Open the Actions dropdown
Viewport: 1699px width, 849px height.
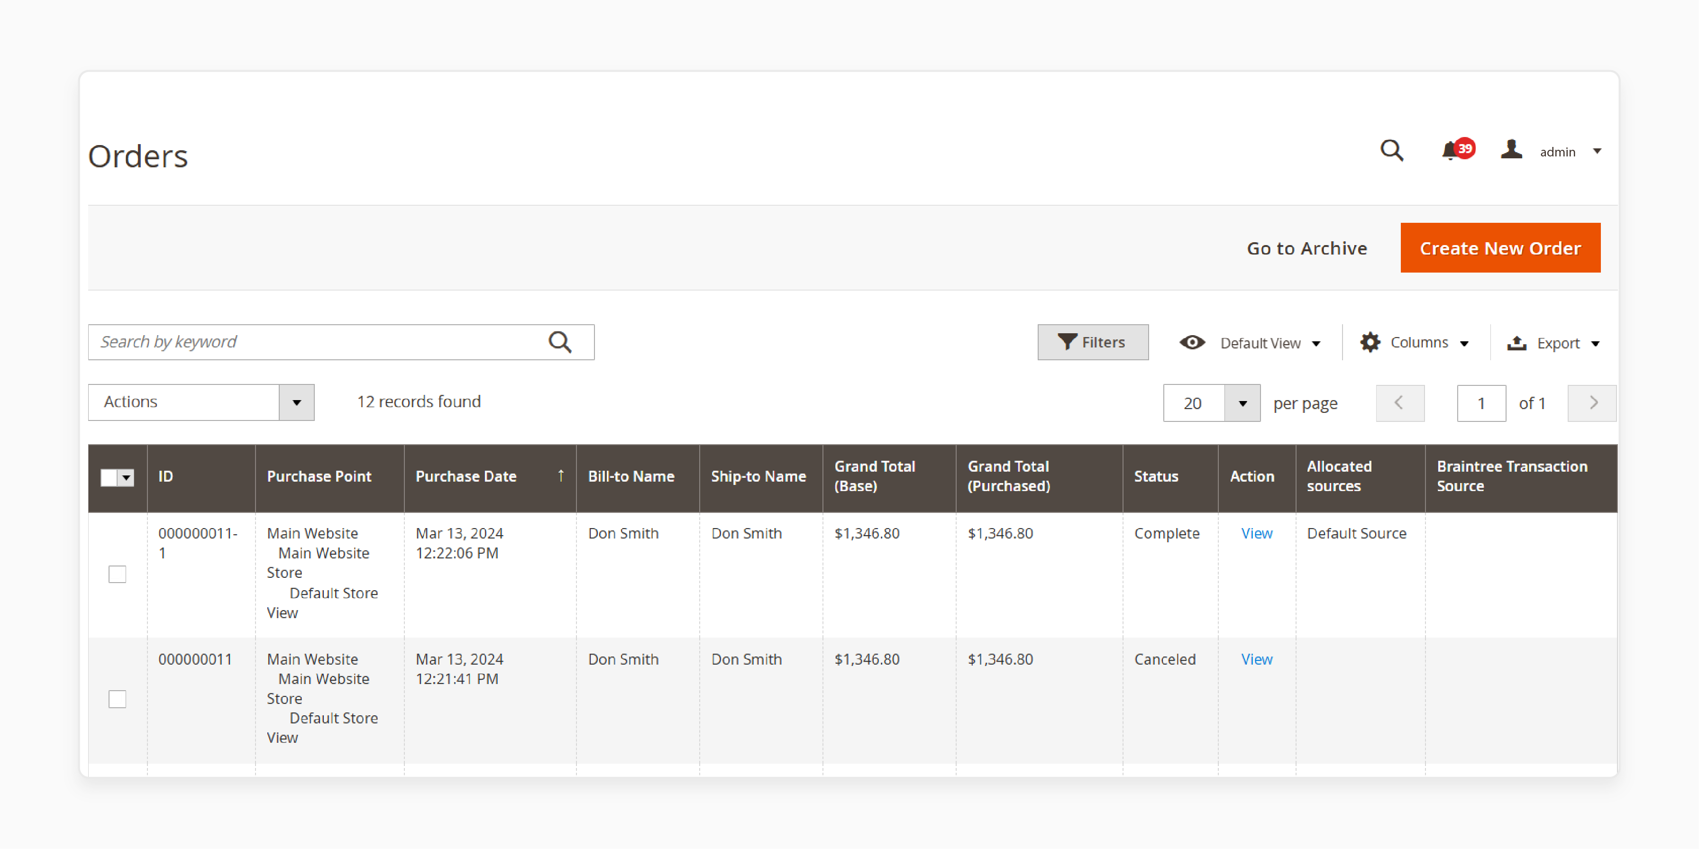(201, 402)
